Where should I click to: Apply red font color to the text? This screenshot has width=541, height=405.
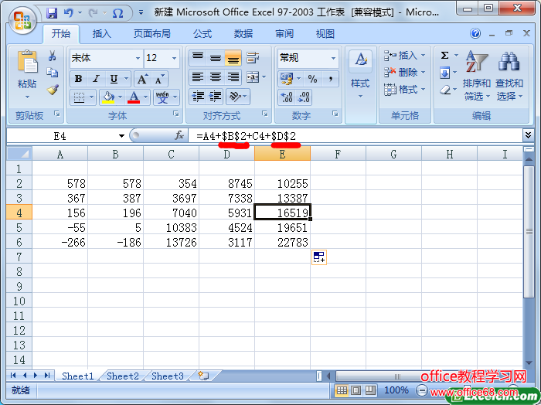[134, 97]
